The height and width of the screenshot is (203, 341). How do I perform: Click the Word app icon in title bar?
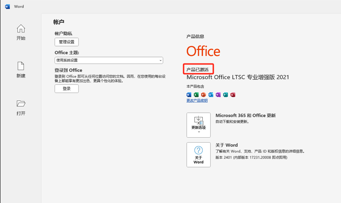[8, 7]
